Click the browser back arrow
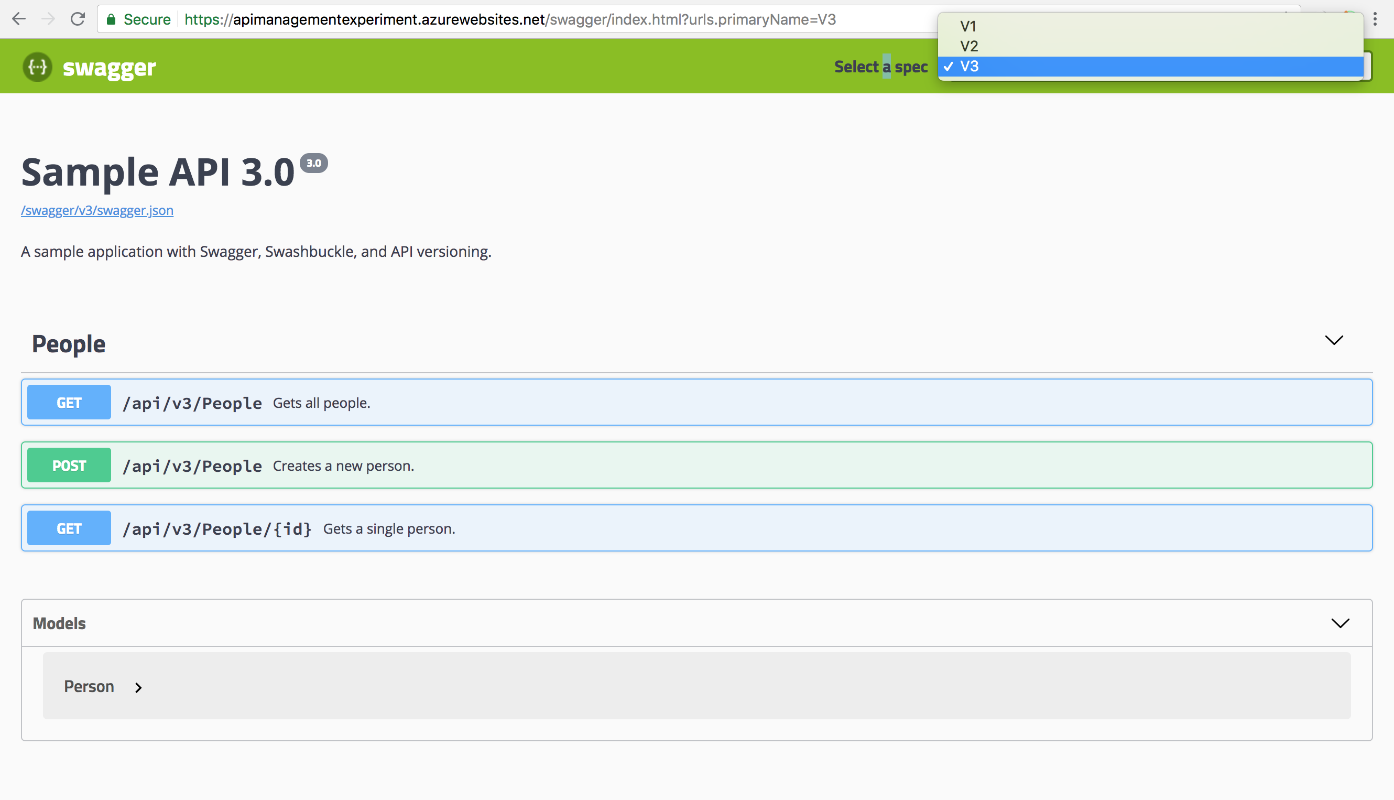This screenshot has height=800, width=1394. click(19, 19)
